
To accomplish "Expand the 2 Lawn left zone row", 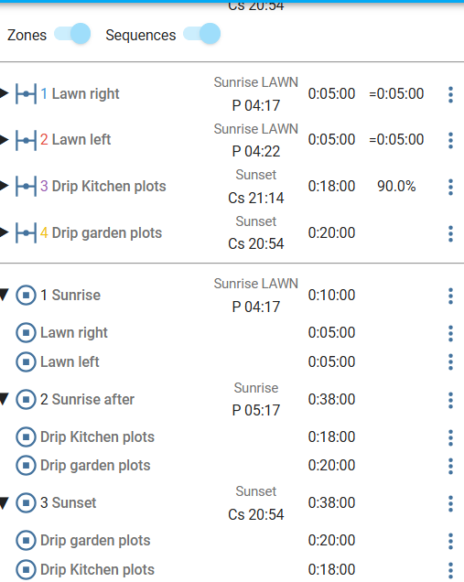I will 4,140.
